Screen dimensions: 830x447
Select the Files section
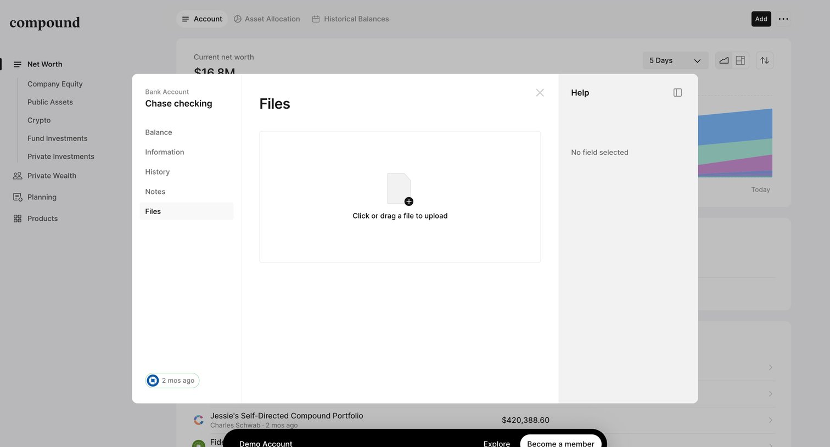point(186,211)
